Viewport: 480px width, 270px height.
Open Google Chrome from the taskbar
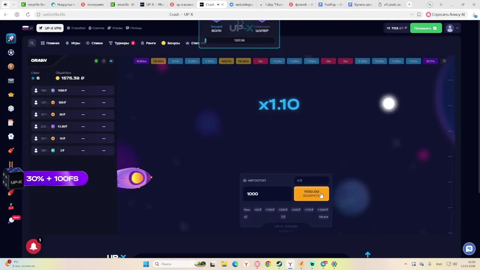click(268, 264)
